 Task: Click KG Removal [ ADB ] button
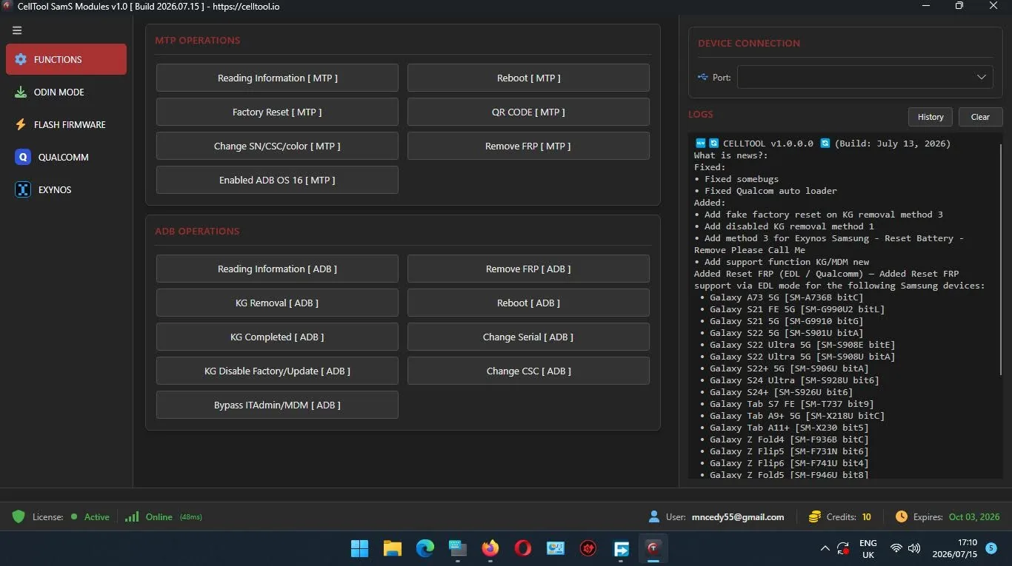click(x=277, y=303)
